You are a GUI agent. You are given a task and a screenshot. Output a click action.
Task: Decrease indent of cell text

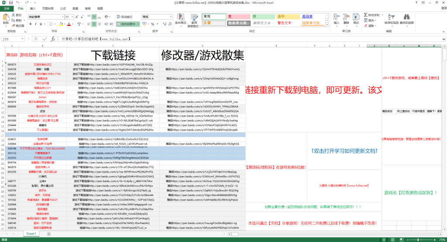(106, 24)
